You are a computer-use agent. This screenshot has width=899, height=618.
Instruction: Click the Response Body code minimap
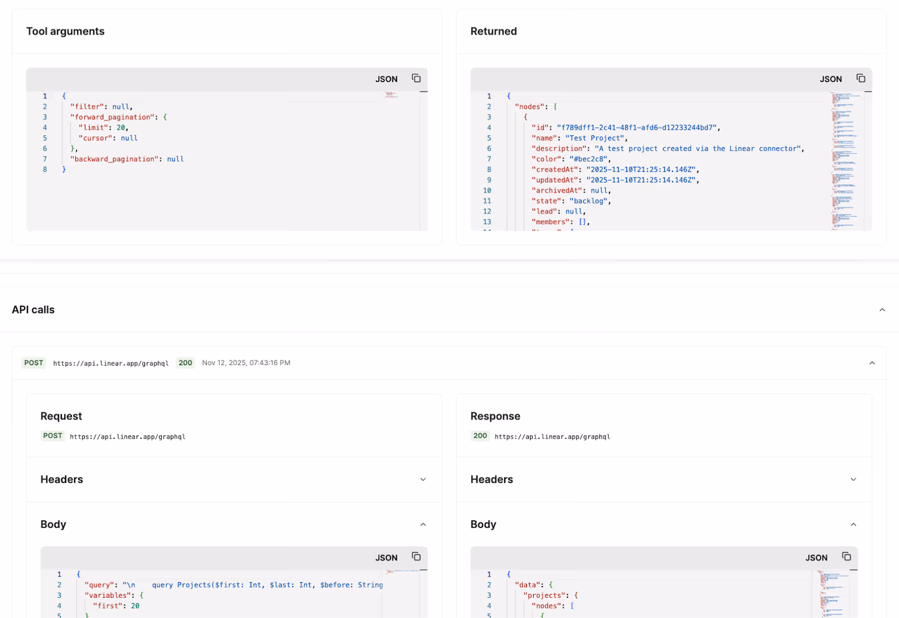[x=830, y=594]
